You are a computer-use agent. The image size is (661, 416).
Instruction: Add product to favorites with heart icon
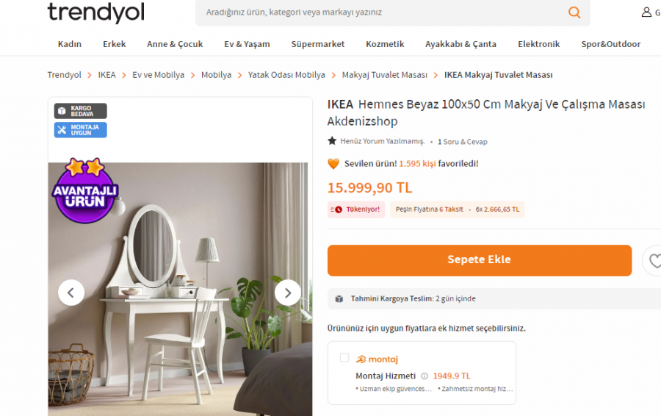tap(654, 261)
